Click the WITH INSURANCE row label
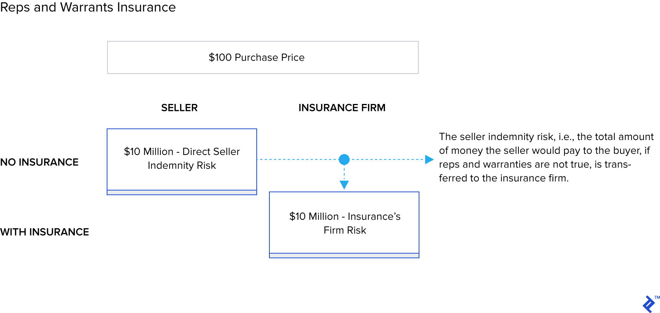The image size is (660, 313). (45, 232)
